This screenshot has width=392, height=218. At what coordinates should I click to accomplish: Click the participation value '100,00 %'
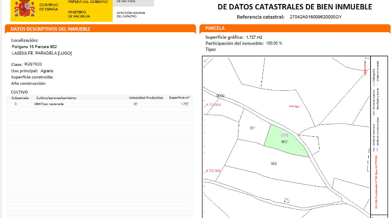274,43
